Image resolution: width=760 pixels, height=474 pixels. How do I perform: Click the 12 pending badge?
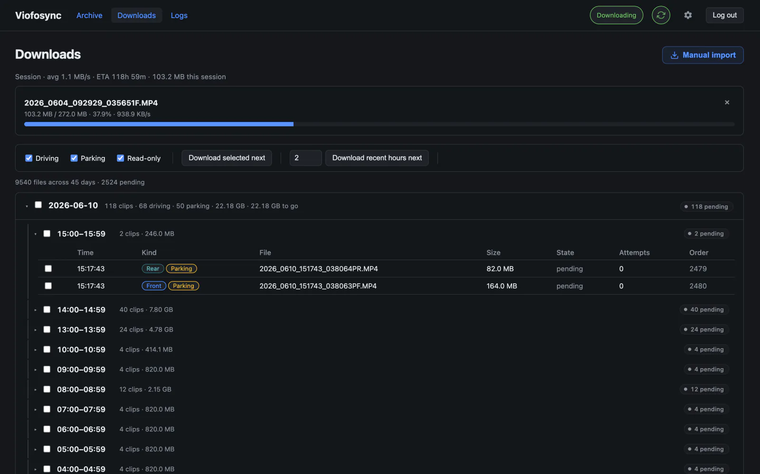[704, 389]
